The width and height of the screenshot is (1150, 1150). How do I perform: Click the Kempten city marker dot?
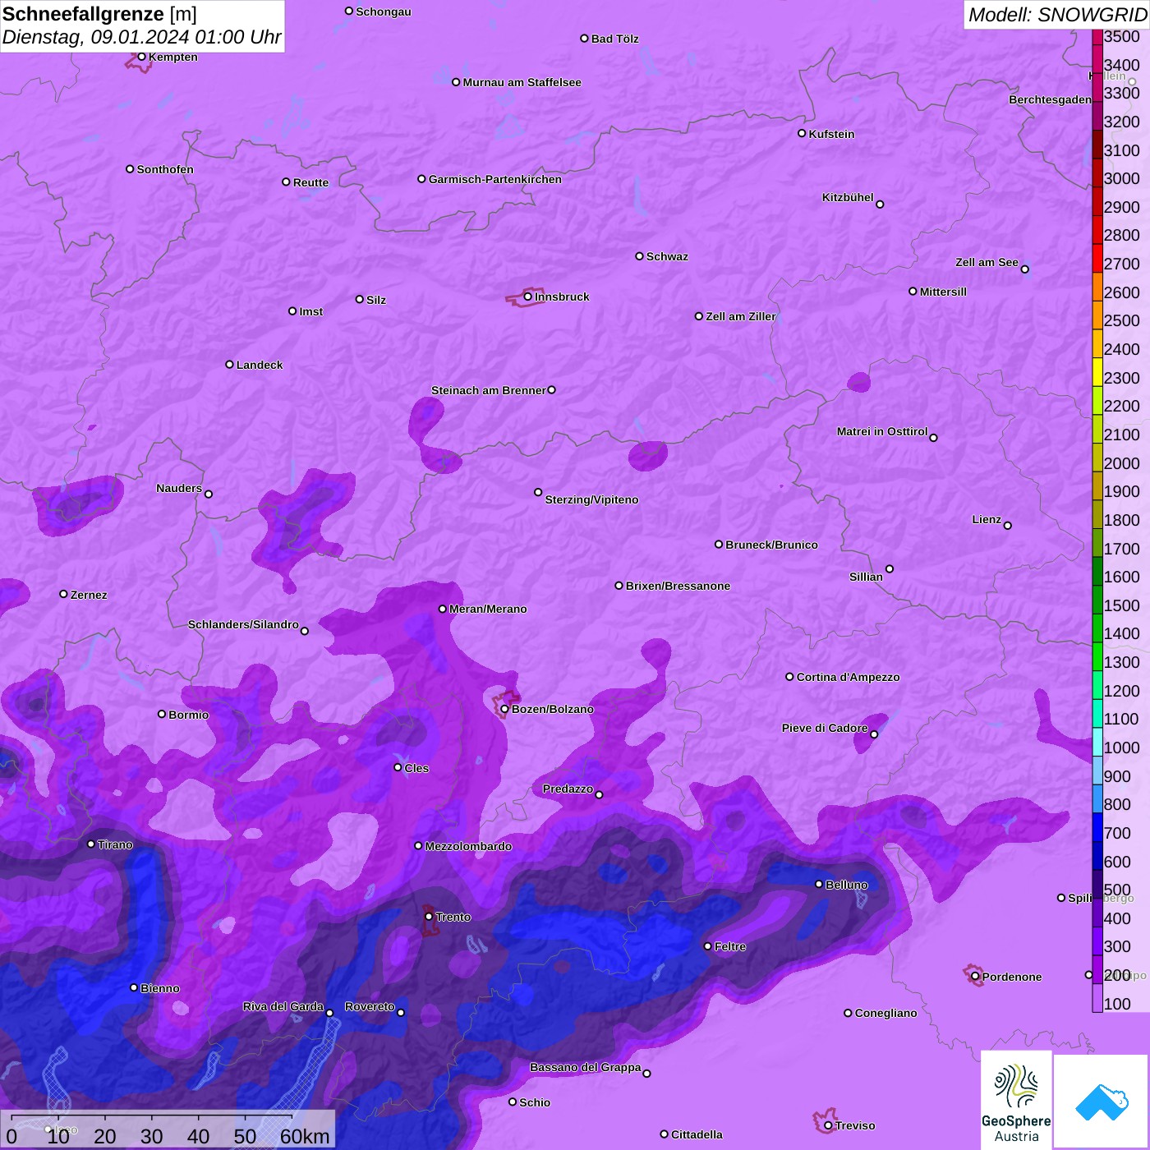click(141, 57)
